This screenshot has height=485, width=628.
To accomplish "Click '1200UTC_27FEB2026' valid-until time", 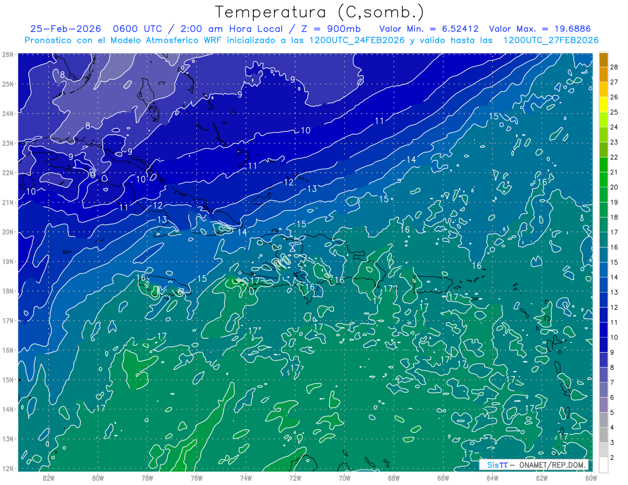I will (551, 40).
